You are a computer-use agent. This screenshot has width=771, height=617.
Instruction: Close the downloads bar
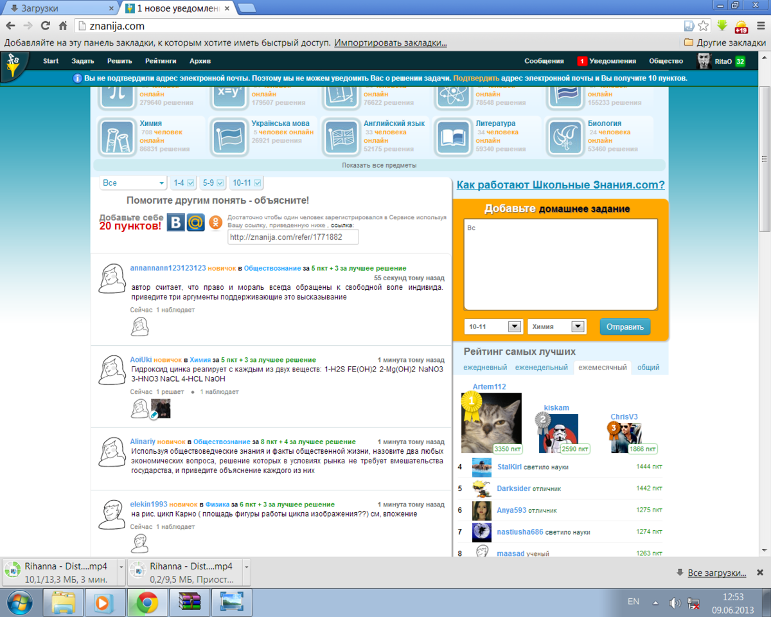759,572
